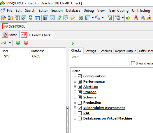Image resolution: width=153 pixels, height=133 pixels.
Task: Click the commit icon with red down arrow
Action: pos(136,18)
